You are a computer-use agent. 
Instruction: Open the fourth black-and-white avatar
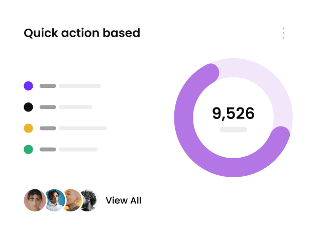[90, 200]
